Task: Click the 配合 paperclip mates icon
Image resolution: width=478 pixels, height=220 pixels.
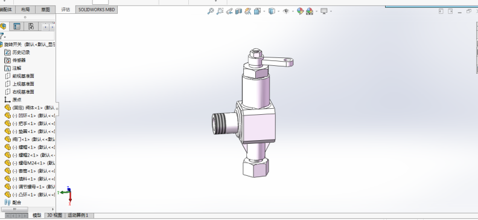Action: [x=8, y=202]
